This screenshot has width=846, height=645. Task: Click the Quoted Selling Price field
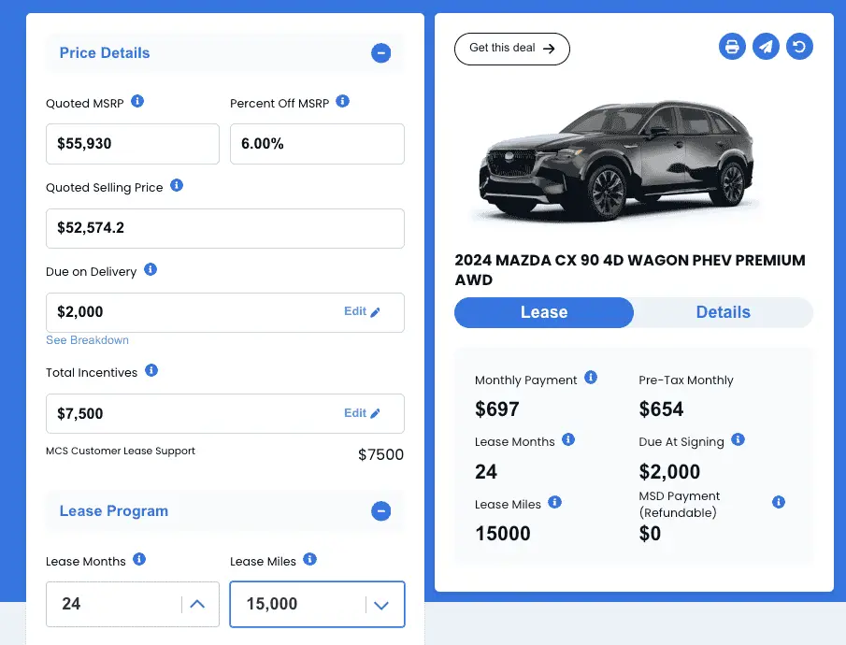click(224, 229)
